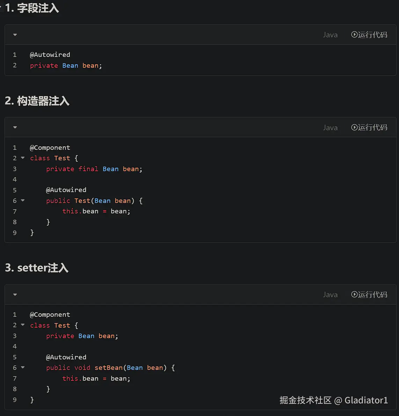Click the Java label in constructor block
The image size is (399, 416).
[x=330, y=127]
